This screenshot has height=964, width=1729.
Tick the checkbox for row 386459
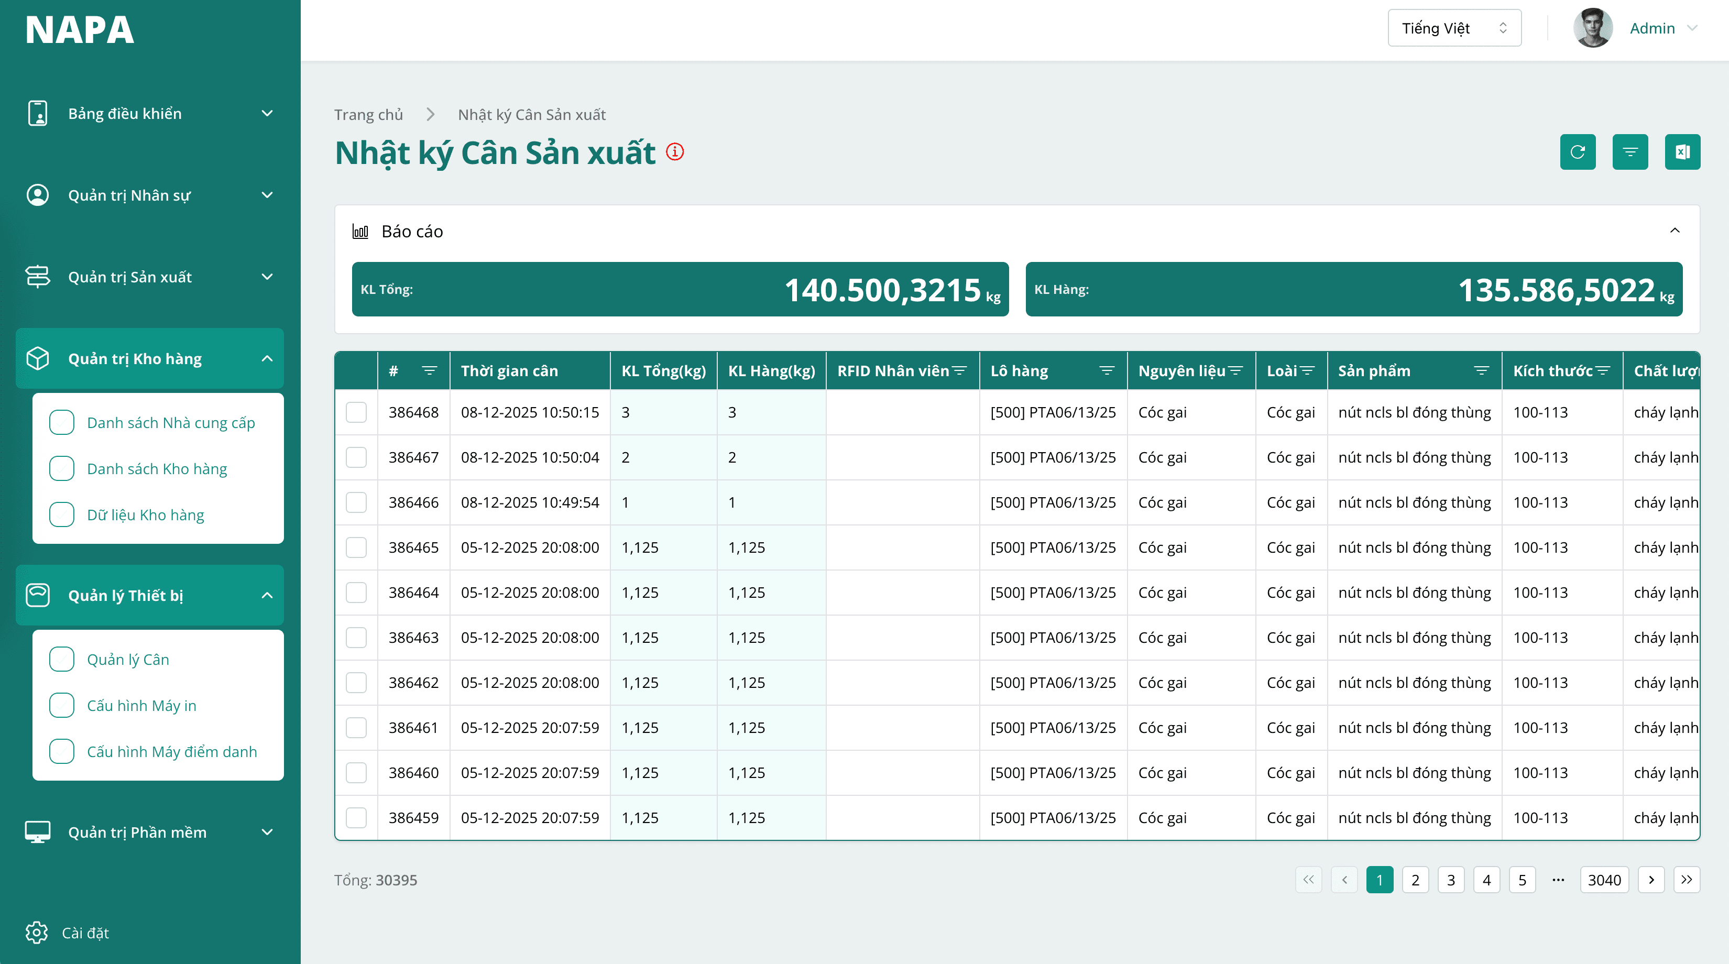[x=356, y=818]
